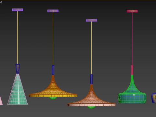
Task: Pick the purple ceiling mount of the cone lamp
Action: (18, 10)
